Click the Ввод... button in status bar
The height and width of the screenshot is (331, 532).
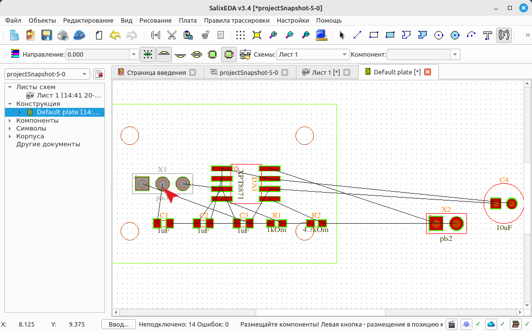point(118,325)
